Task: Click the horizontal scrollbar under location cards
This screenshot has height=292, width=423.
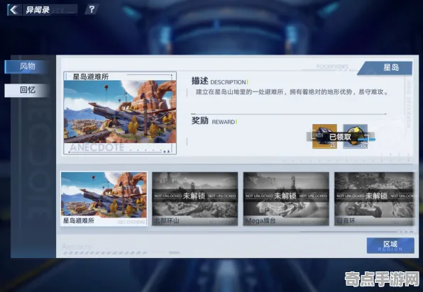Action: click(348, 232)
